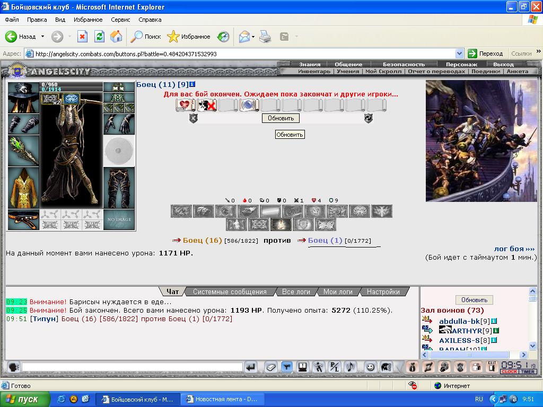Switch to Системные сообщения tab
Viewport: 543px width, 407px height.
230,292
